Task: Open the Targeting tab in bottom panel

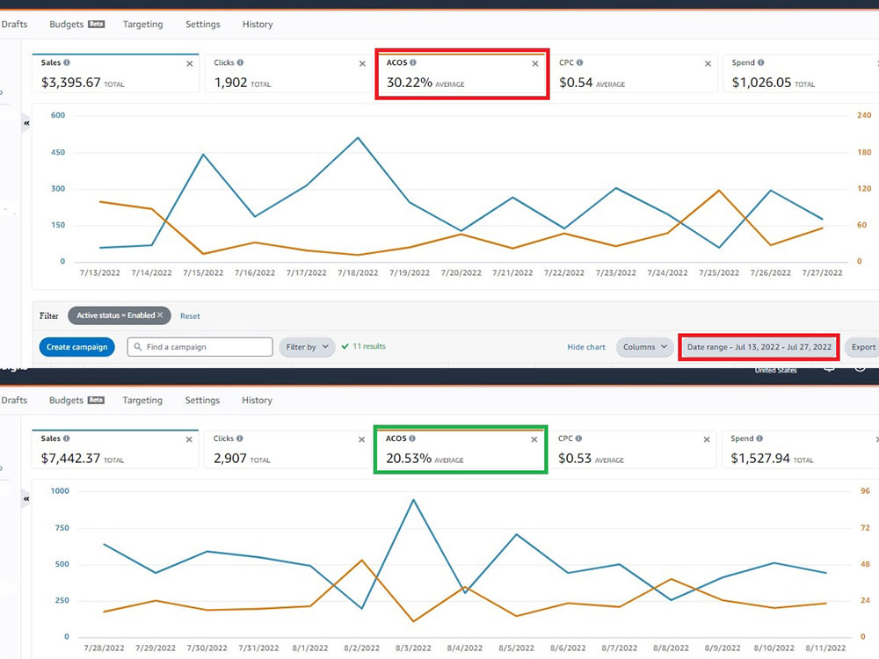Action: point(142,400)
